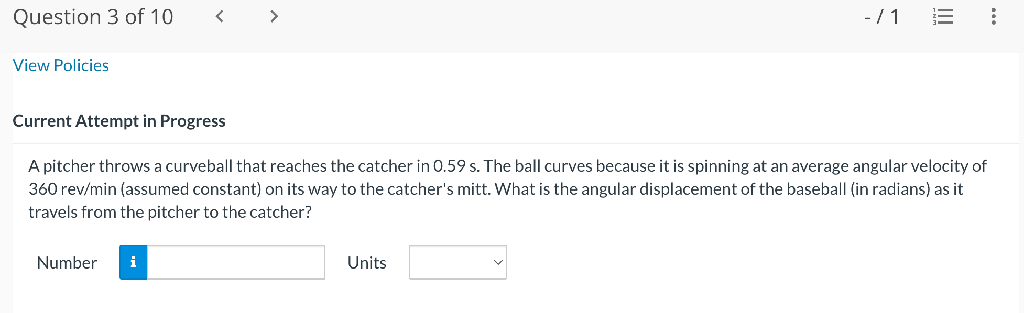Click the answer Number input box
The width and height of the screenshot is (1024, 313).
pyautogui.click(x=236, y=262)
